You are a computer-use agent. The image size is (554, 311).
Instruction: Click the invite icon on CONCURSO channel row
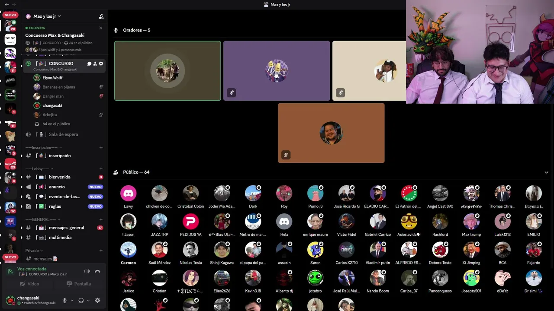[x=95, y=63]
